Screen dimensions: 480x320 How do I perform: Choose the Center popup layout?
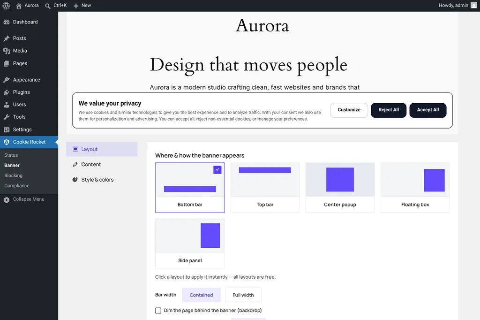click(x=340, y=188)
